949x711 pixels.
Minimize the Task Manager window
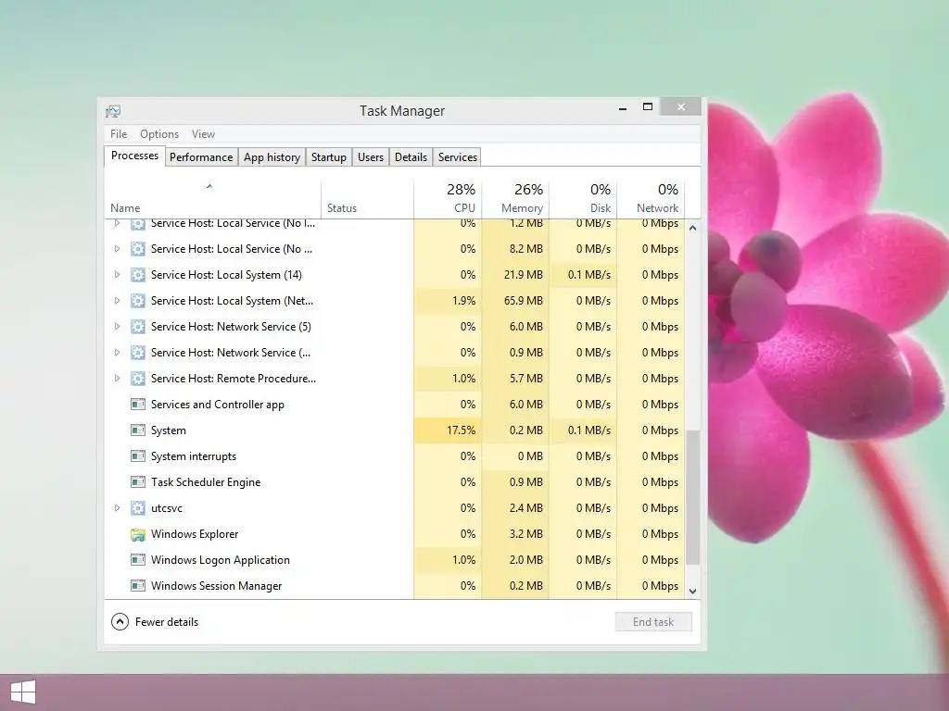coord(622,107)
